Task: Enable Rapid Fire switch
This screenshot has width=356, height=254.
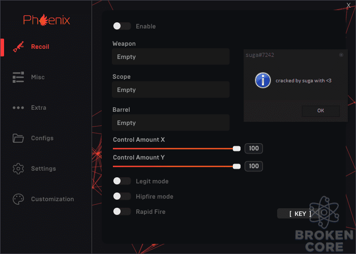Action: pos(122,211)
